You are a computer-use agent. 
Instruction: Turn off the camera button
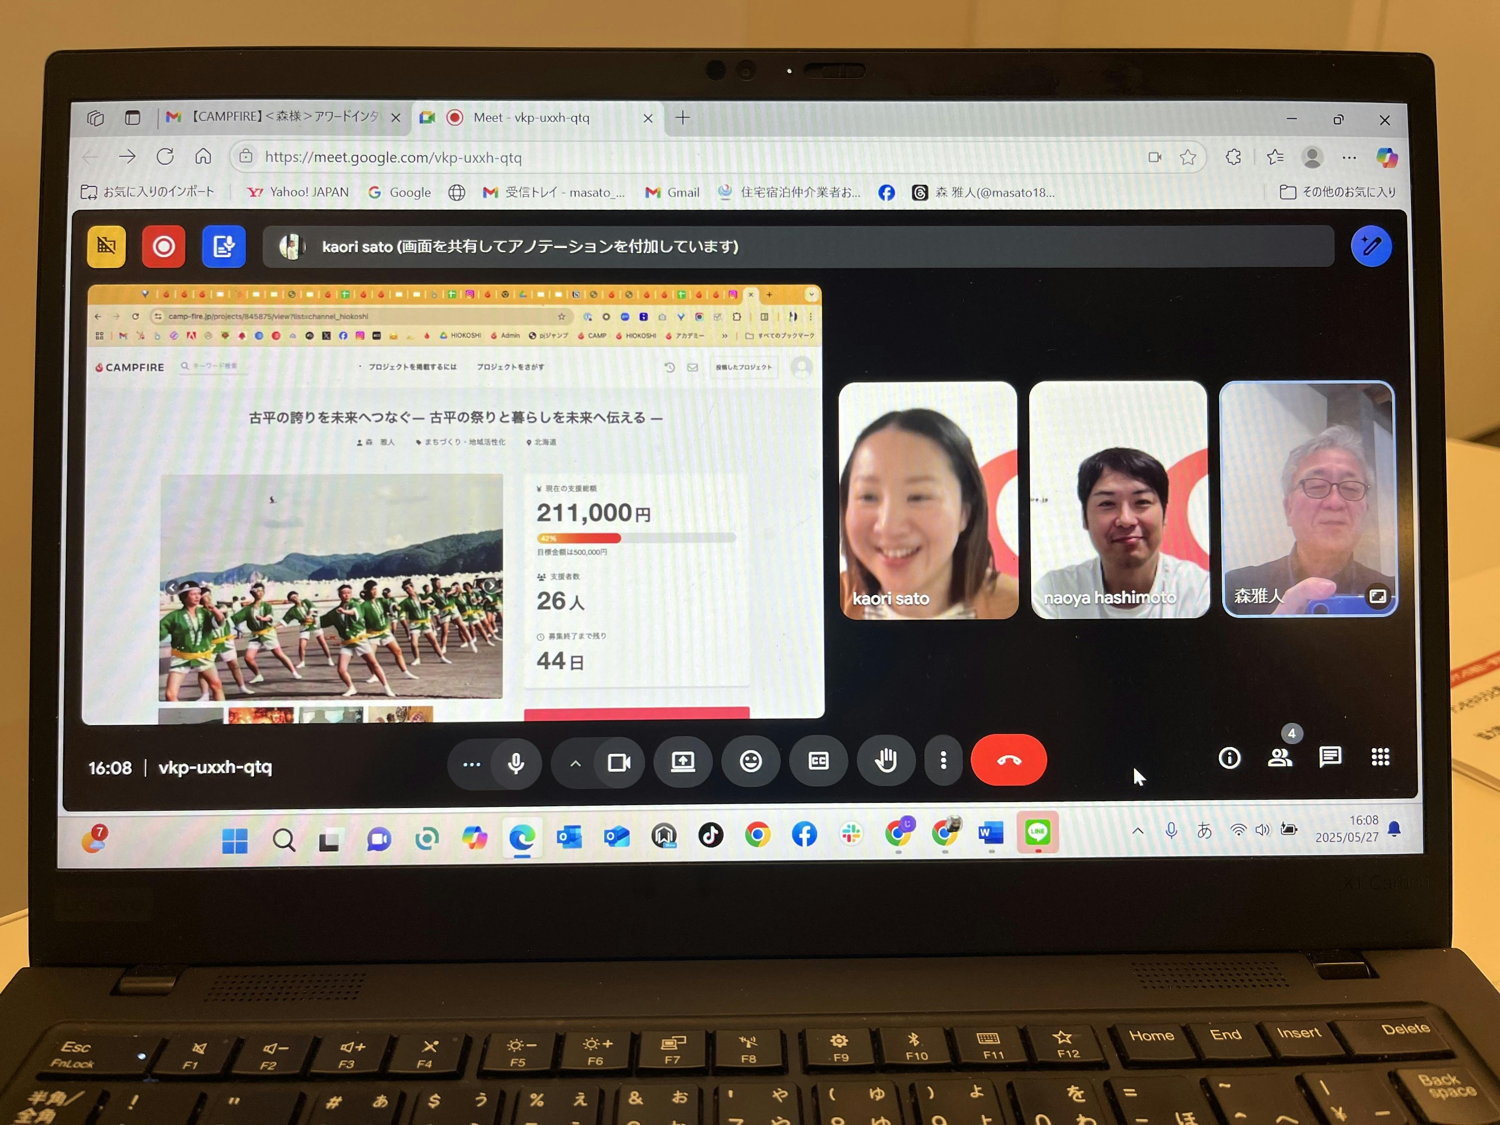click(618, 763)
